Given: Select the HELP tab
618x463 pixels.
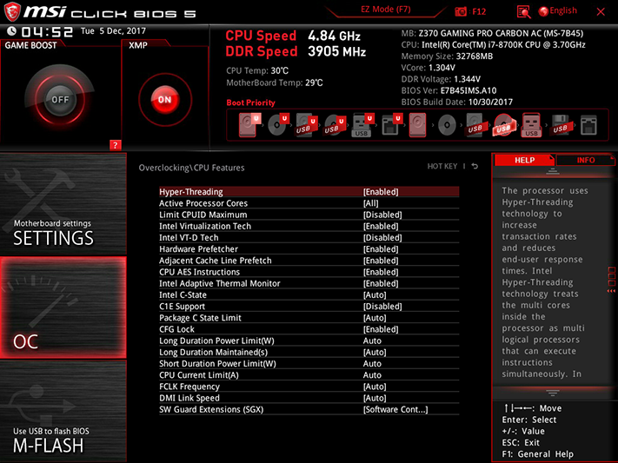Looking at the screenshot, I should click(524, 160).
